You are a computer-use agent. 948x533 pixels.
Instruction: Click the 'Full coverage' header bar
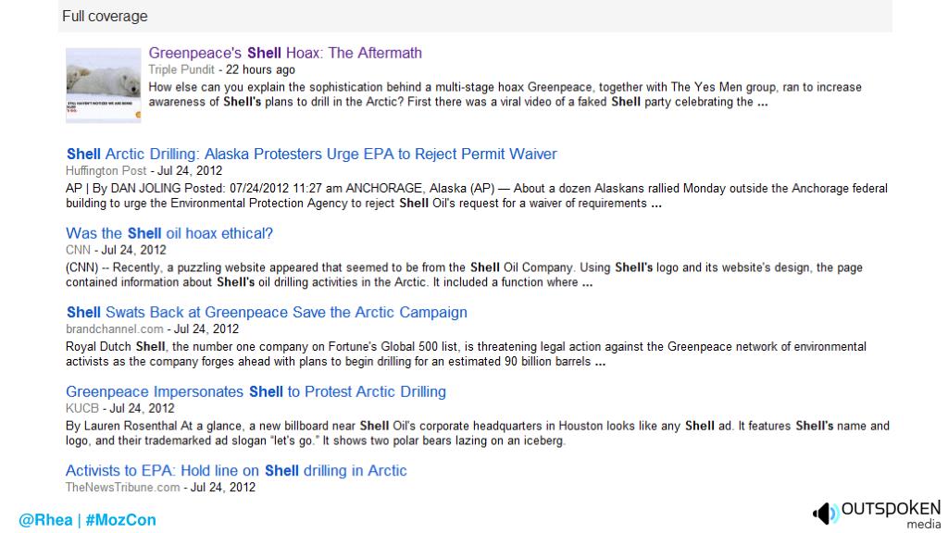475,17
